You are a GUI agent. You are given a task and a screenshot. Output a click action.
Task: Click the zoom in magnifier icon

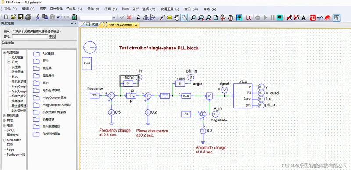(x=201, y=17)
